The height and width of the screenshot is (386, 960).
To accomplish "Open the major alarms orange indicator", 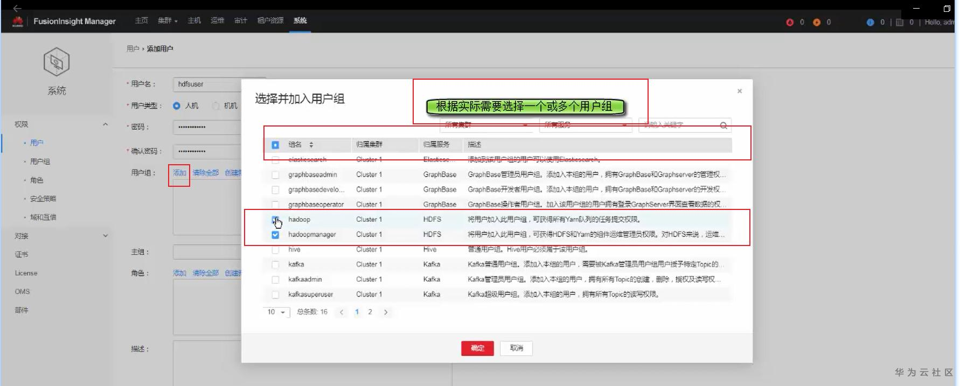I will coord(817,22).
